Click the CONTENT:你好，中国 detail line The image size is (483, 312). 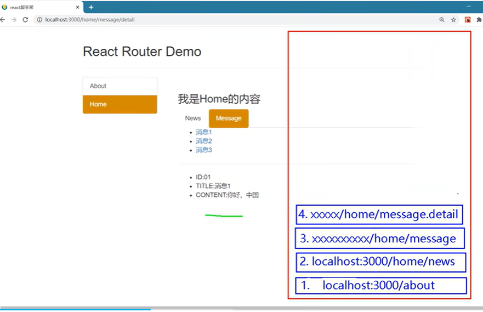[x=227, y=195]
